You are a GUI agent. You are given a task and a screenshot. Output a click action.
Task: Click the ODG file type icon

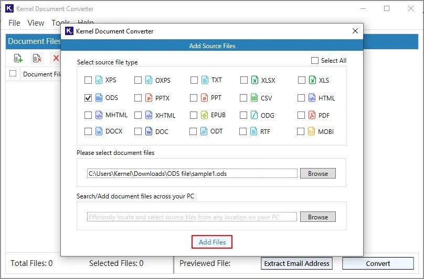click(x=254, y=115)
